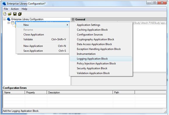Collapse the Enterprise Library Configuration tree node
The image size is (169, 115).
(4, 19)
